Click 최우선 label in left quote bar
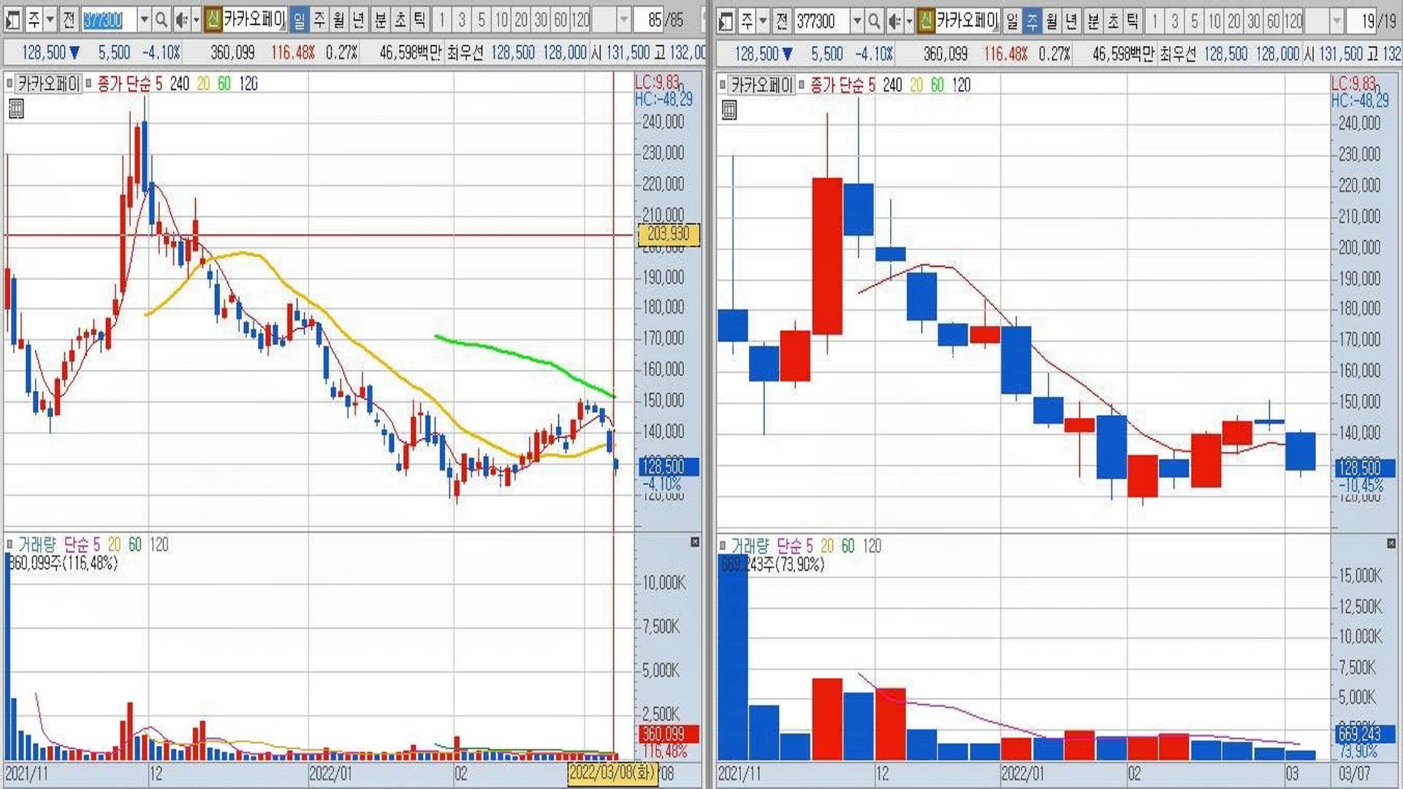Viewport: 1403px width, 789px height. click(x=465, y=53)
